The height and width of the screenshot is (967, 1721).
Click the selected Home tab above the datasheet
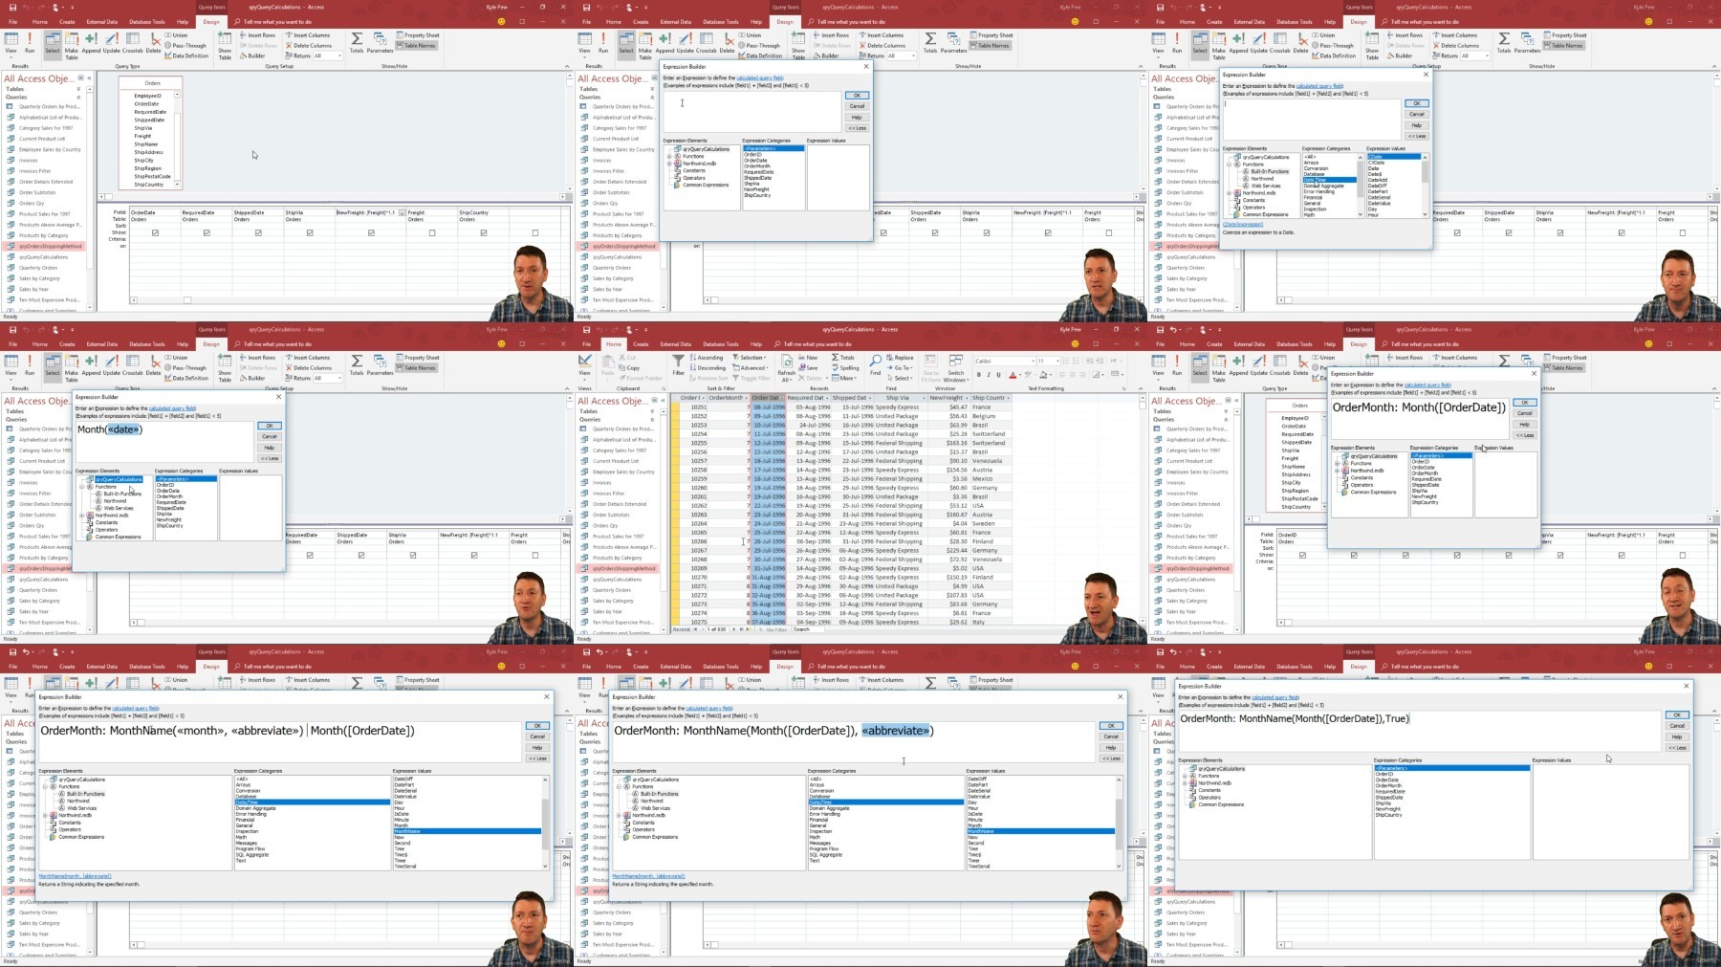pos(613,343)
